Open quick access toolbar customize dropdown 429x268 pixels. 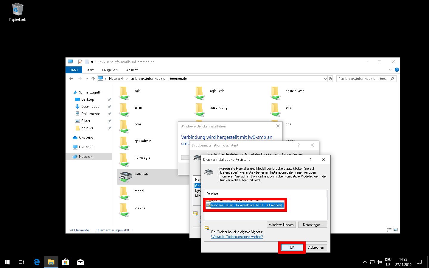pos(92,62)
